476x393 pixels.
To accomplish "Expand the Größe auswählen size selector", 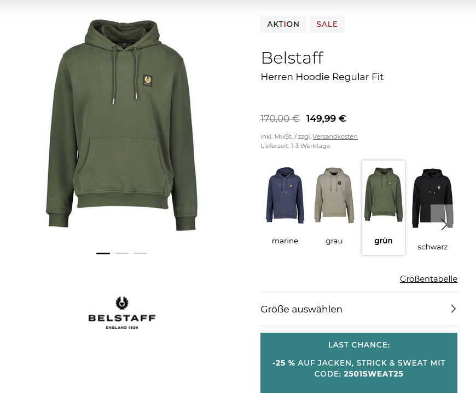I will (x=359, y=309).
